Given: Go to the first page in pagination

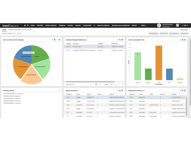Looking at the screenshot, I should 99,84.
